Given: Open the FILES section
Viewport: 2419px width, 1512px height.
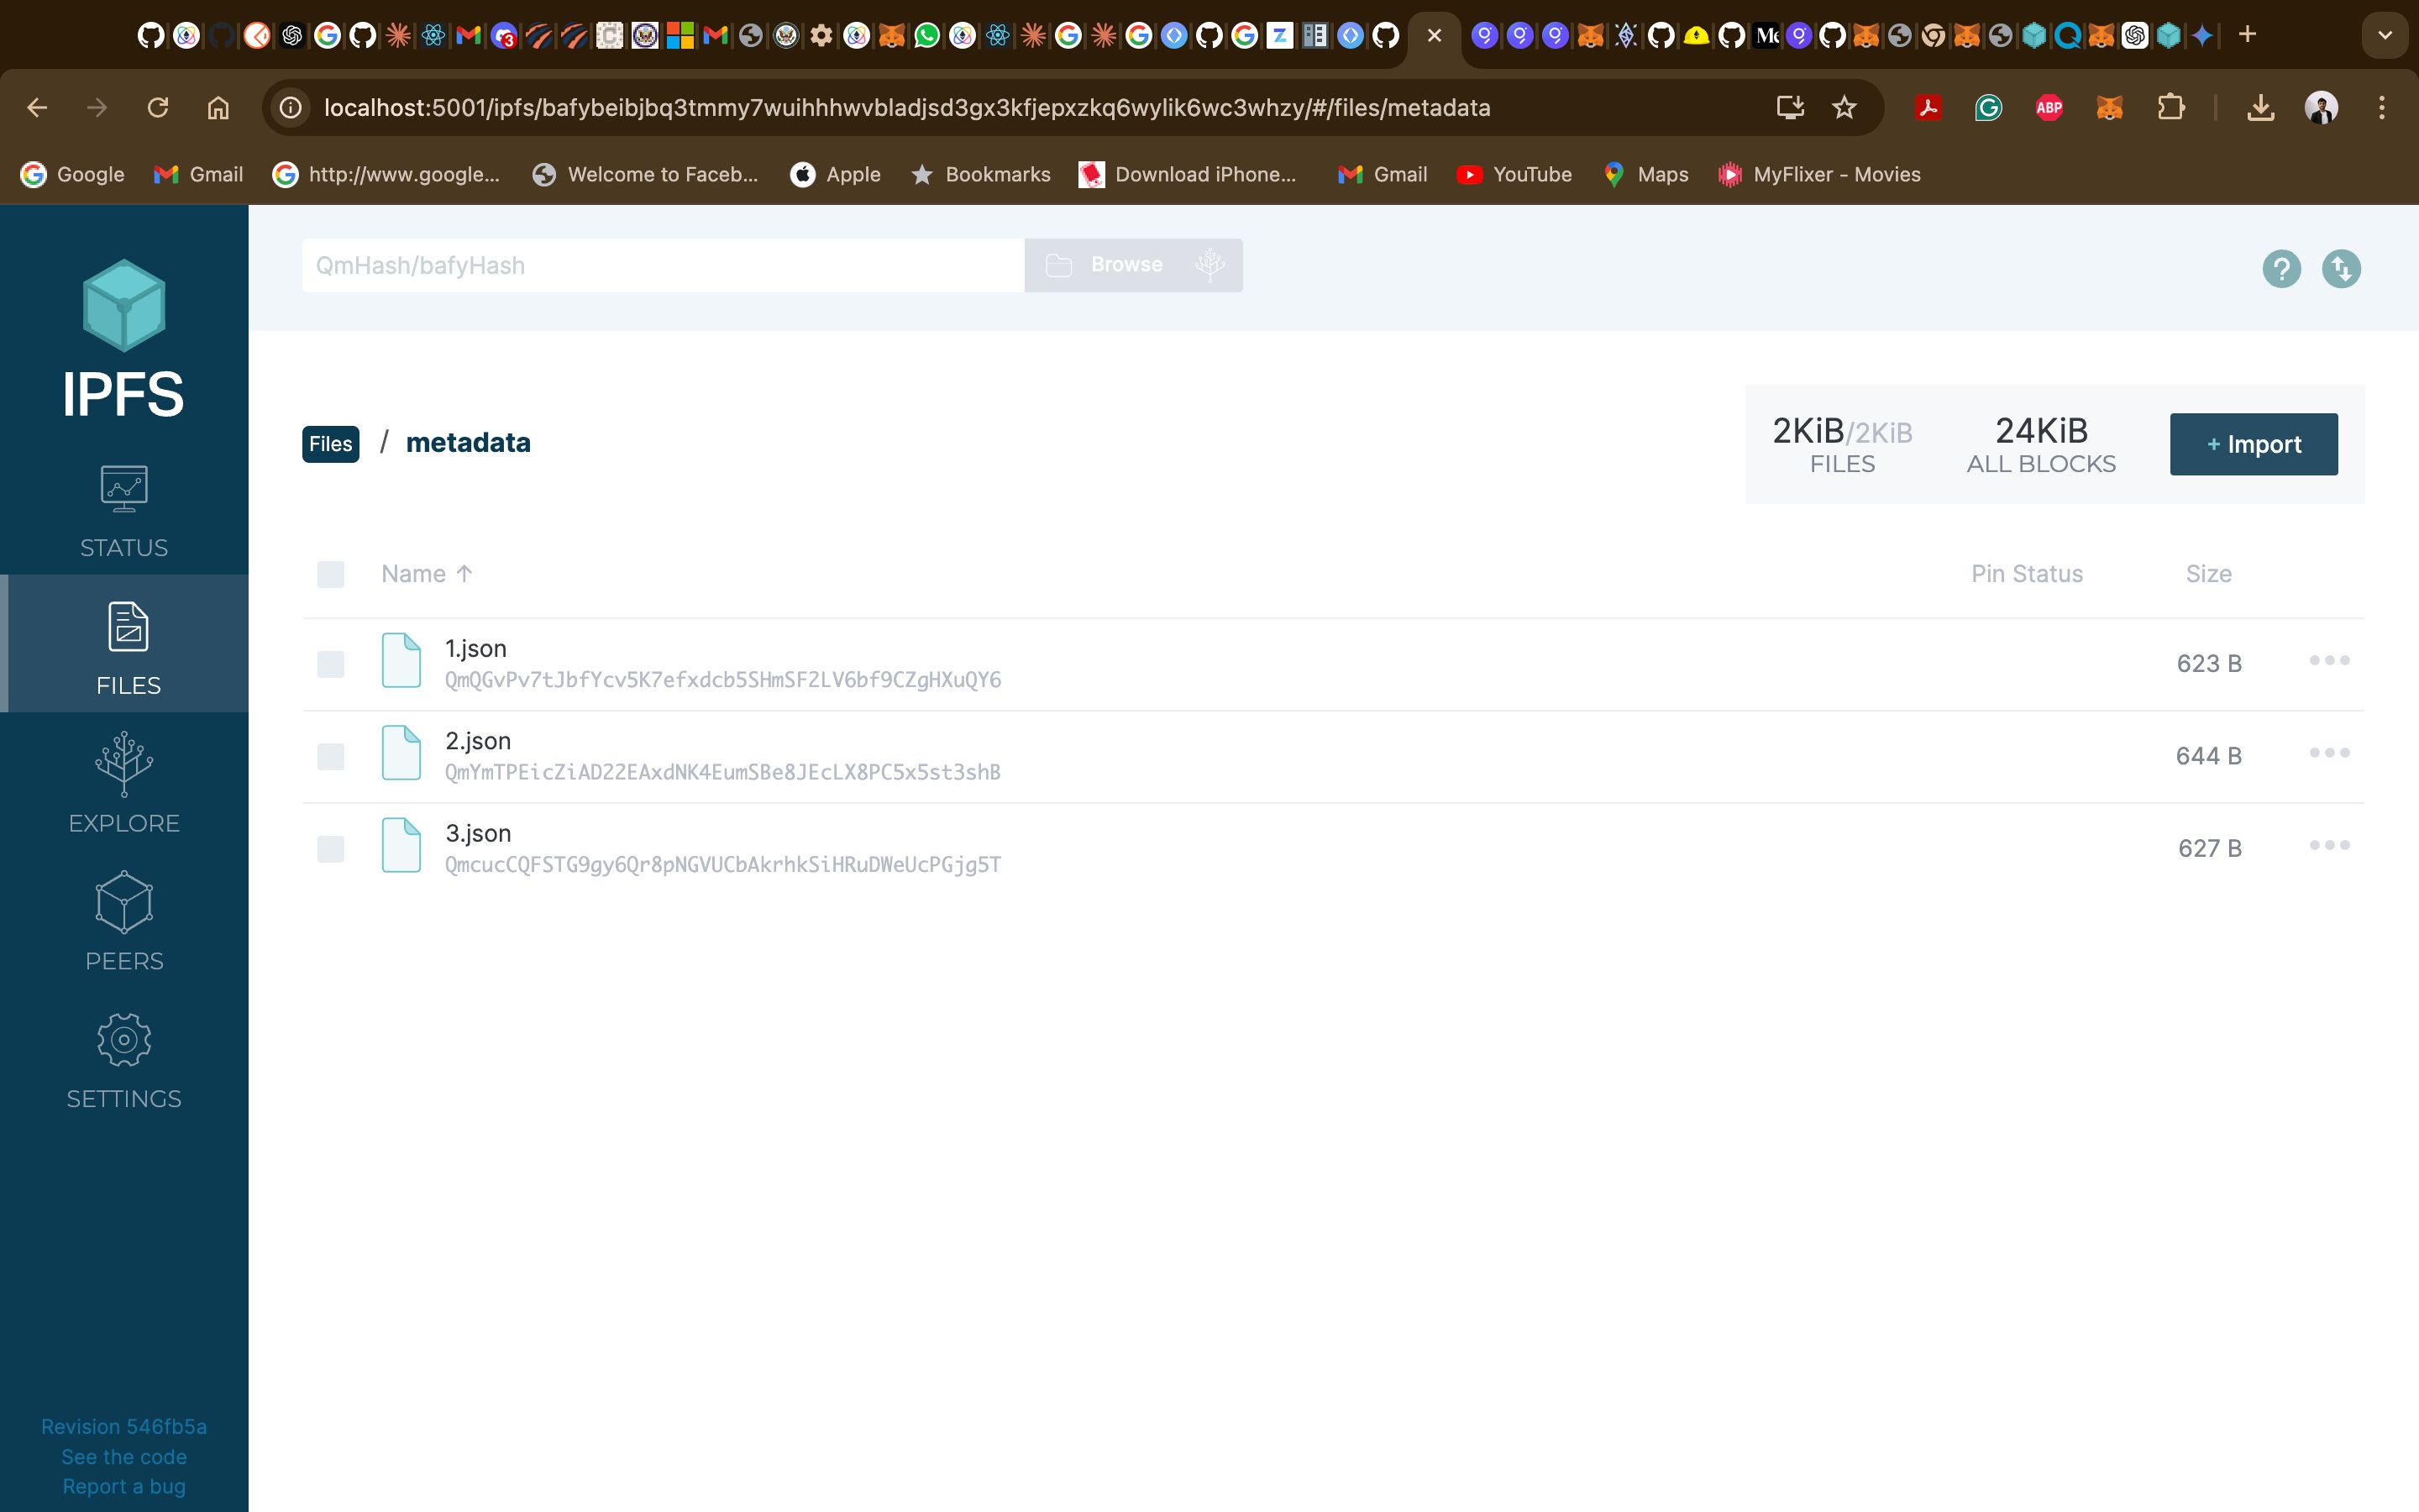Looking at the screenshot, I should click(x=123, y=646).
